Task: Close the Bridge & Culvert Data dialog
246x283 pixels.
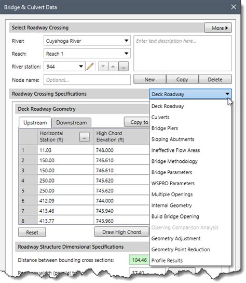Action: [234, 7]
